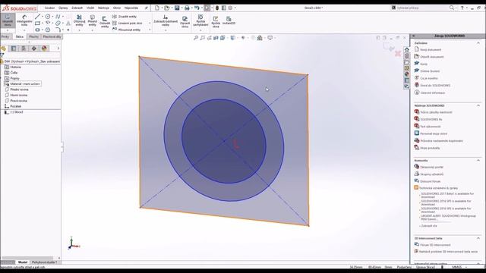Select the Sketch Fillet tool
Image resolution: width=486 pixels, height=273 pixels.
[x=58, y=30]
